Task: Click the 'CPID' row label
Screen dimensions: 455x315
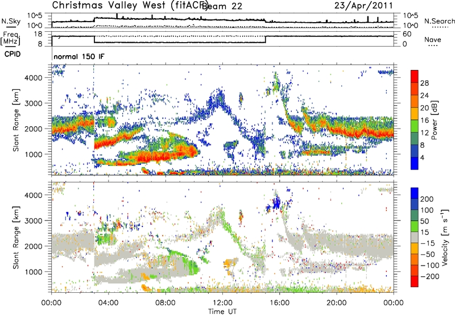Action: click(13, 54)
